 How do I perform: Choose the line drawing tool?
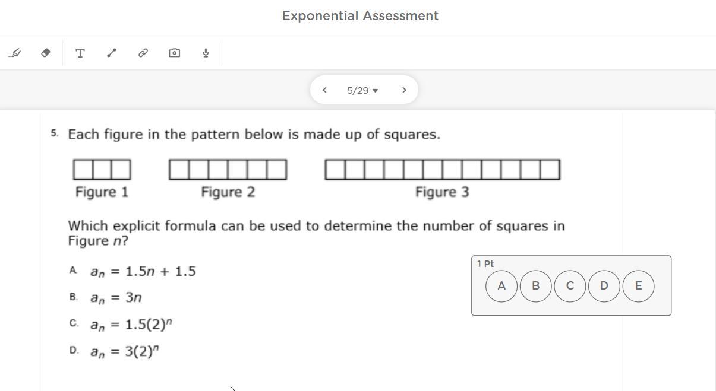pyautogui.click(x=111, y=53)
